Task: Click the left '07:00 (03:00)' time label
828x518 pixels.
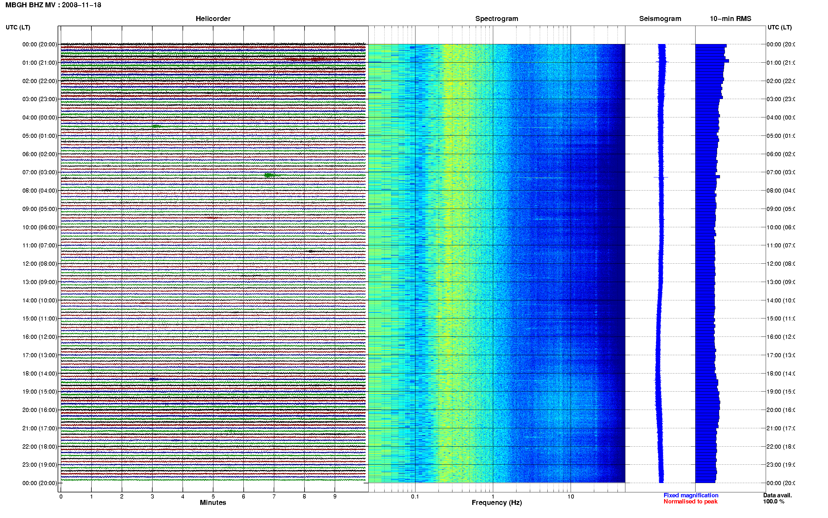Action: tap(40, 172)
